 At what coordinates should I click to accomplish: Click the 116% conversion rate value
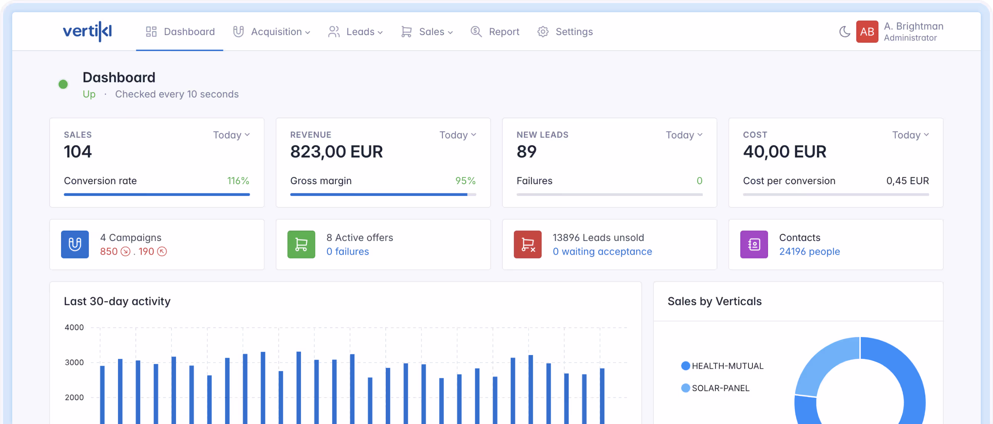point(238,181)
